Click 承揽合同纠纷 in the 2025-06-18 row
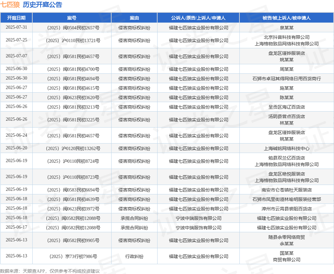This screenshot has width=334, height=274. pos(134,219)
